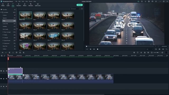Take a snapshot of the preview
169x95 pixels.
159,49
